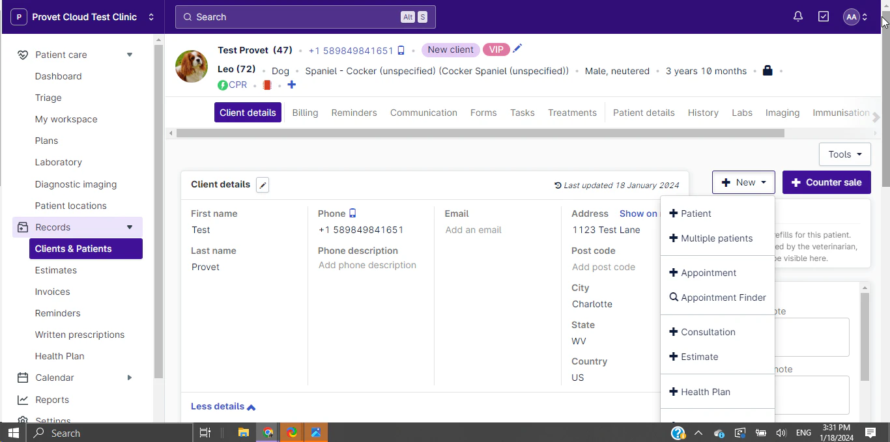Click the mobile icon next to Phone
890x442 pixels.
pyautogui.click(x=352, y=213)
